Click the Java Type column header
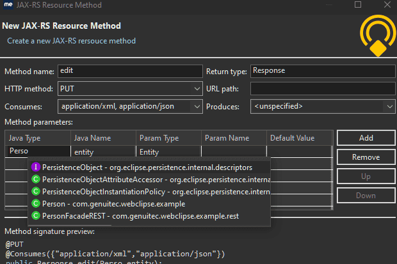The image size is (397, 264). coord(38,138)
